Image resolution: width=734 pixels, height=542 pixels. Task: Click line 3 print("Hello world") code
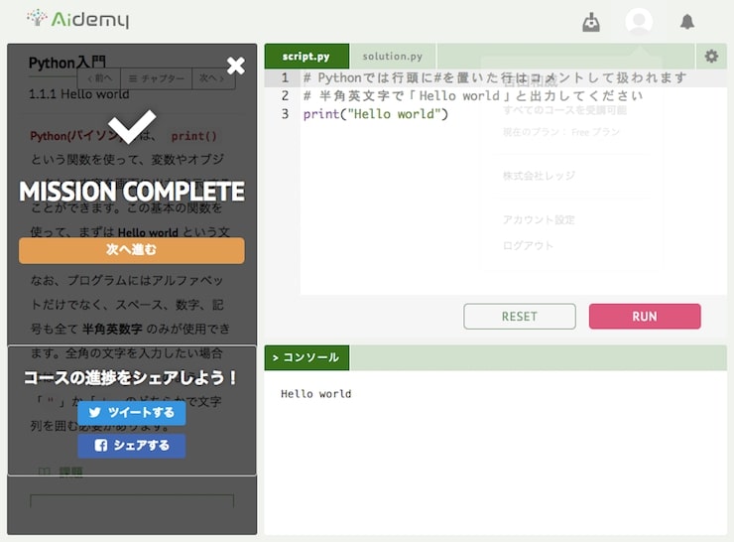click(375, 114)
